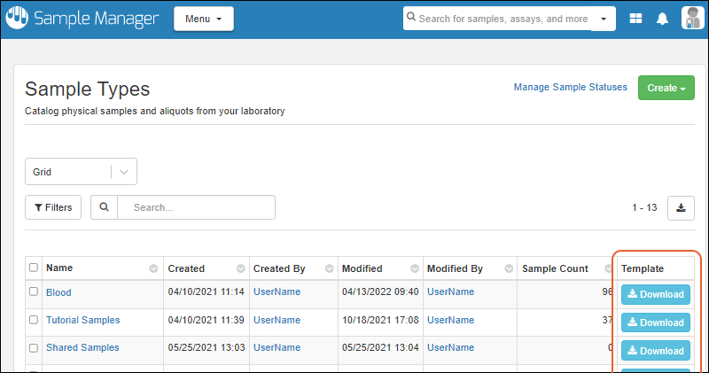Expand the Grid view selector dropdown

tap(123, 172)
